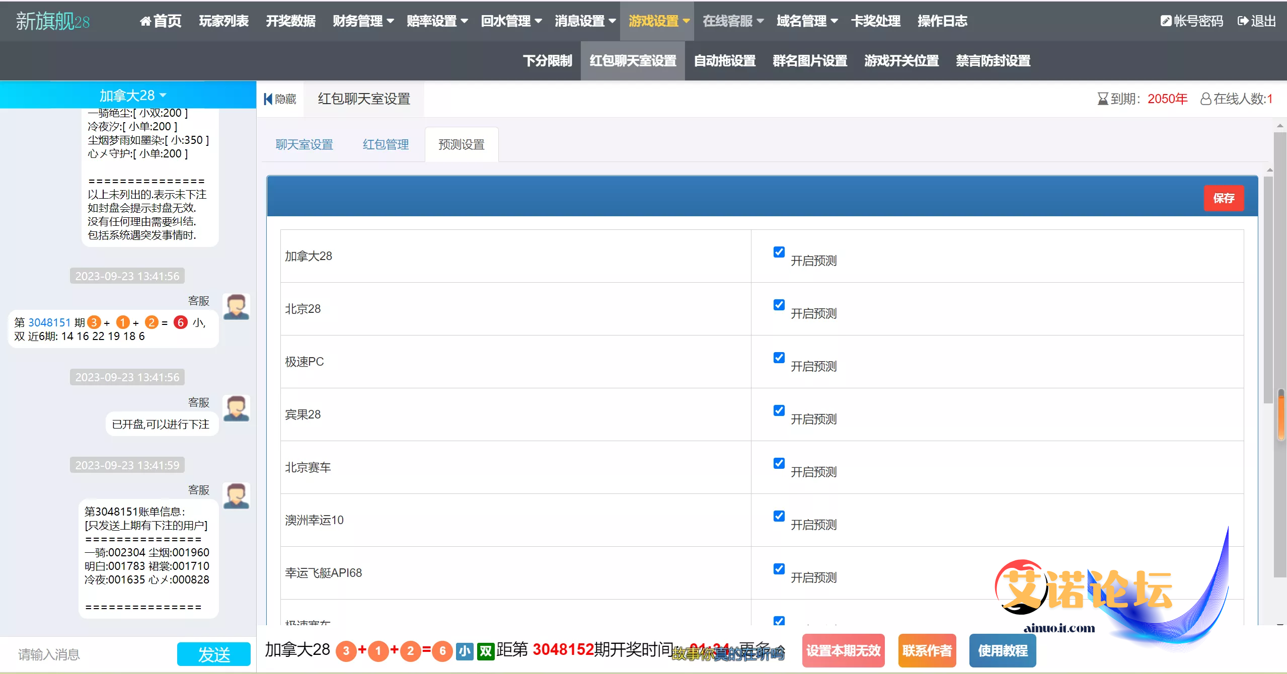
Task: Click the home icon labeled 首页
Action: pos(145,21)
